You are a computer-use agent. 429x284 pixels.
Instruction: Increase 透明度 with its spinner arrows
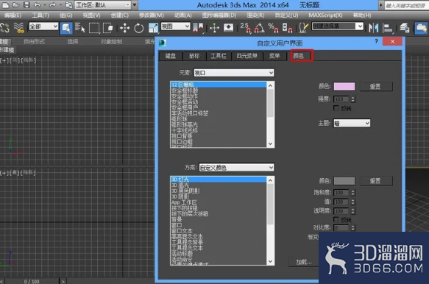[353, 209]
